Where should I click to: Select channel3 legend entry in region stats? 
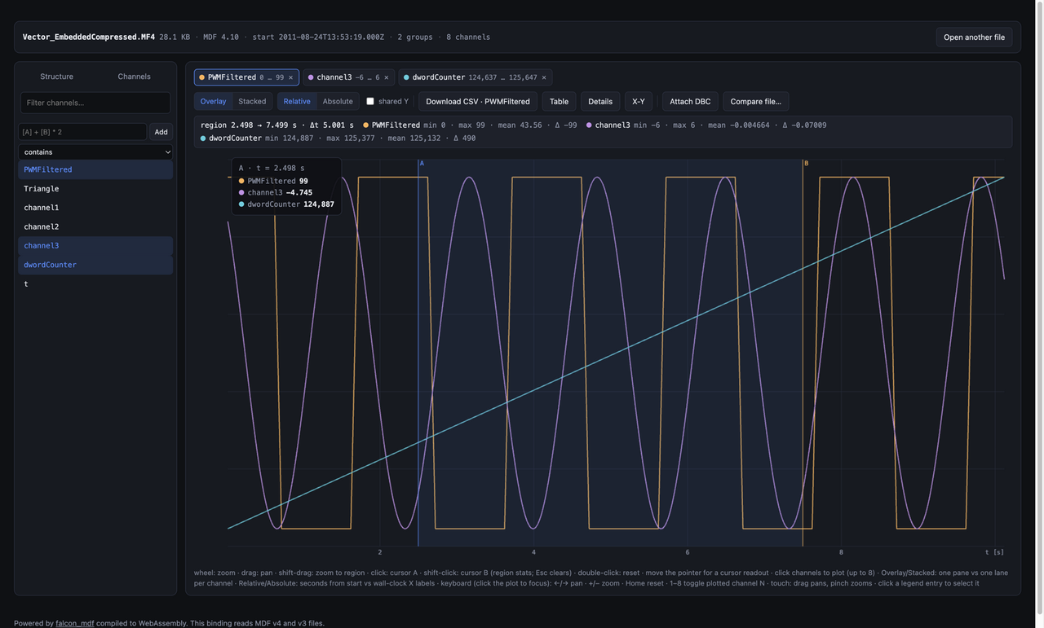click(608, 125)
